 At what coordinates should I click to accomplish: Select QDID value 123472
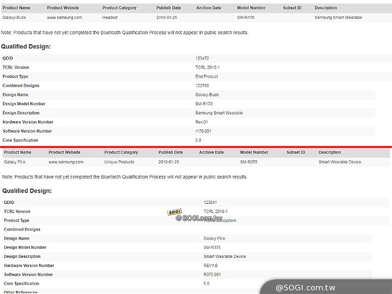pyautogui.click(x=202, y=58)
